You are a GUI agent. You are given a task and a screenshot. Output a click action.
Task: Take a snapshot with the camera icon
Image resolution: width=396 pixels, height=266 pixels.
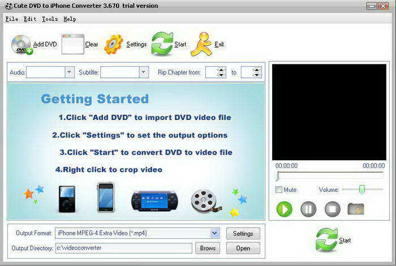click(356, 209)
